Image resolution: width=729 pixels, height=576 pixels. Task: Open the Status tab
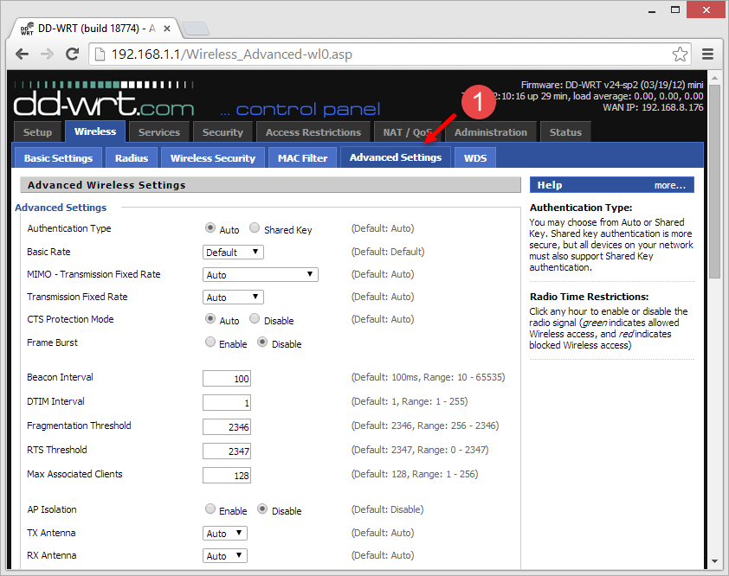pos(565,132)
